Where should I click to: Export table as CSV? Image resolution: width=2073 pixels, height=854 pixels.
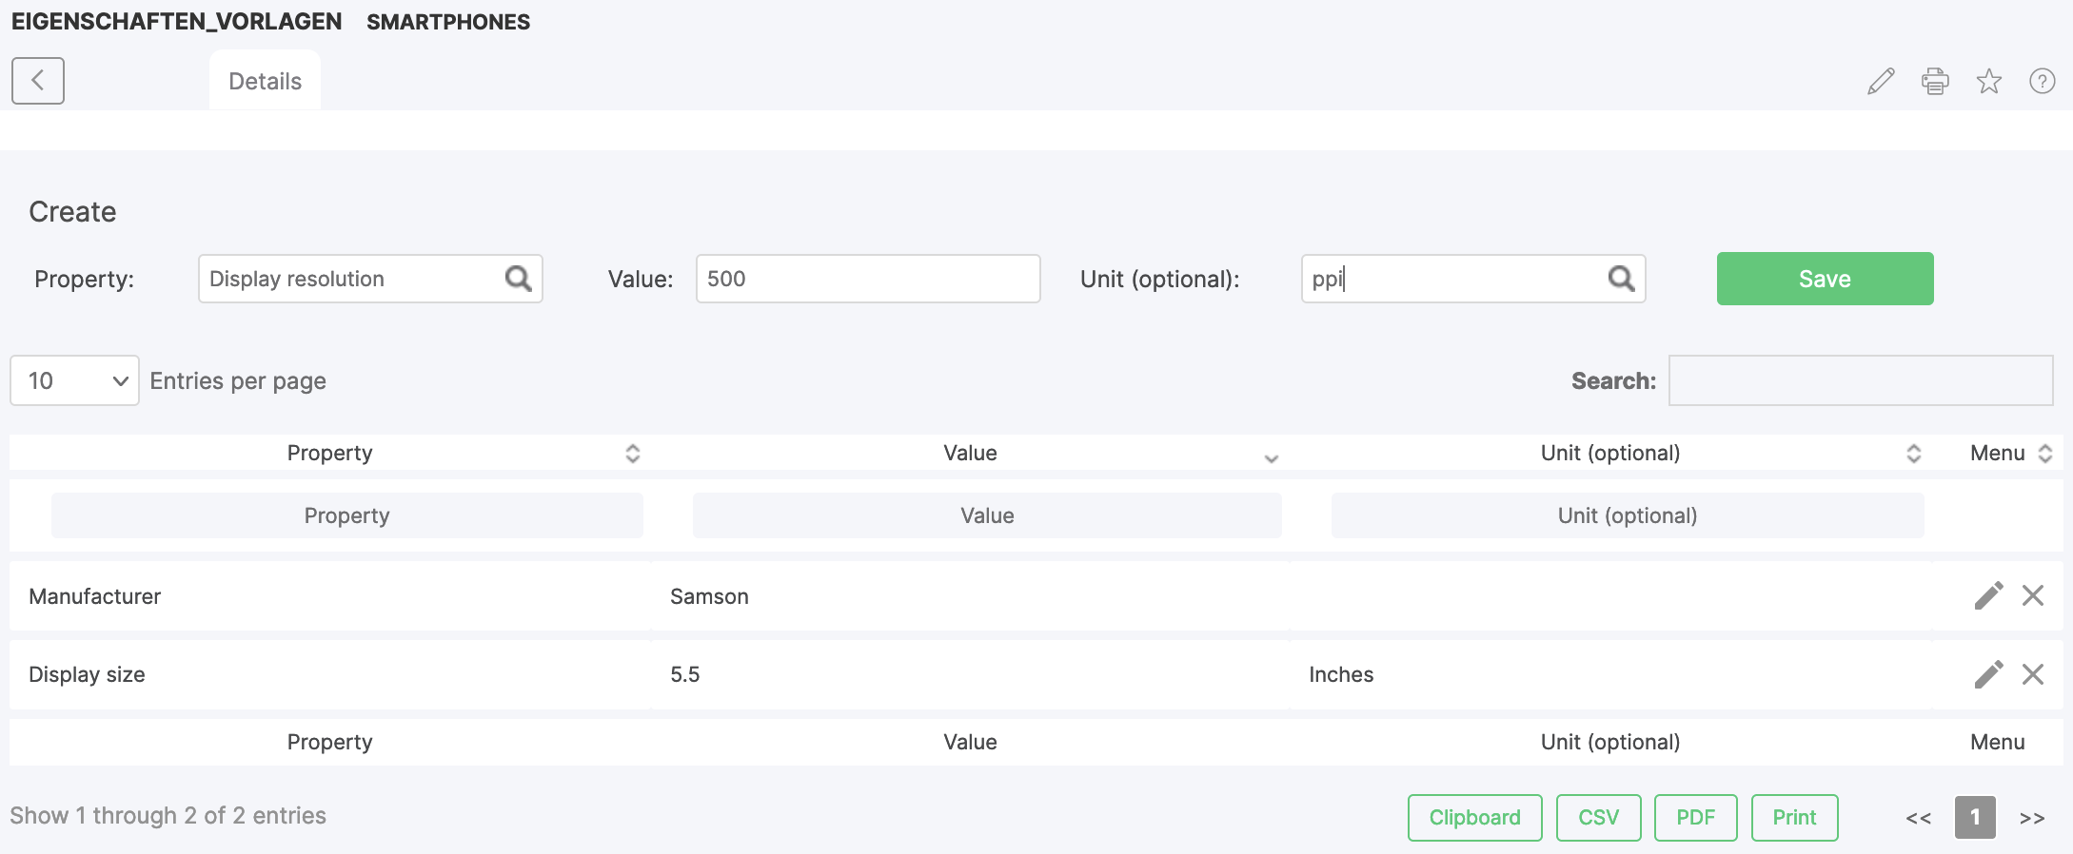[x=1598, y=818]
